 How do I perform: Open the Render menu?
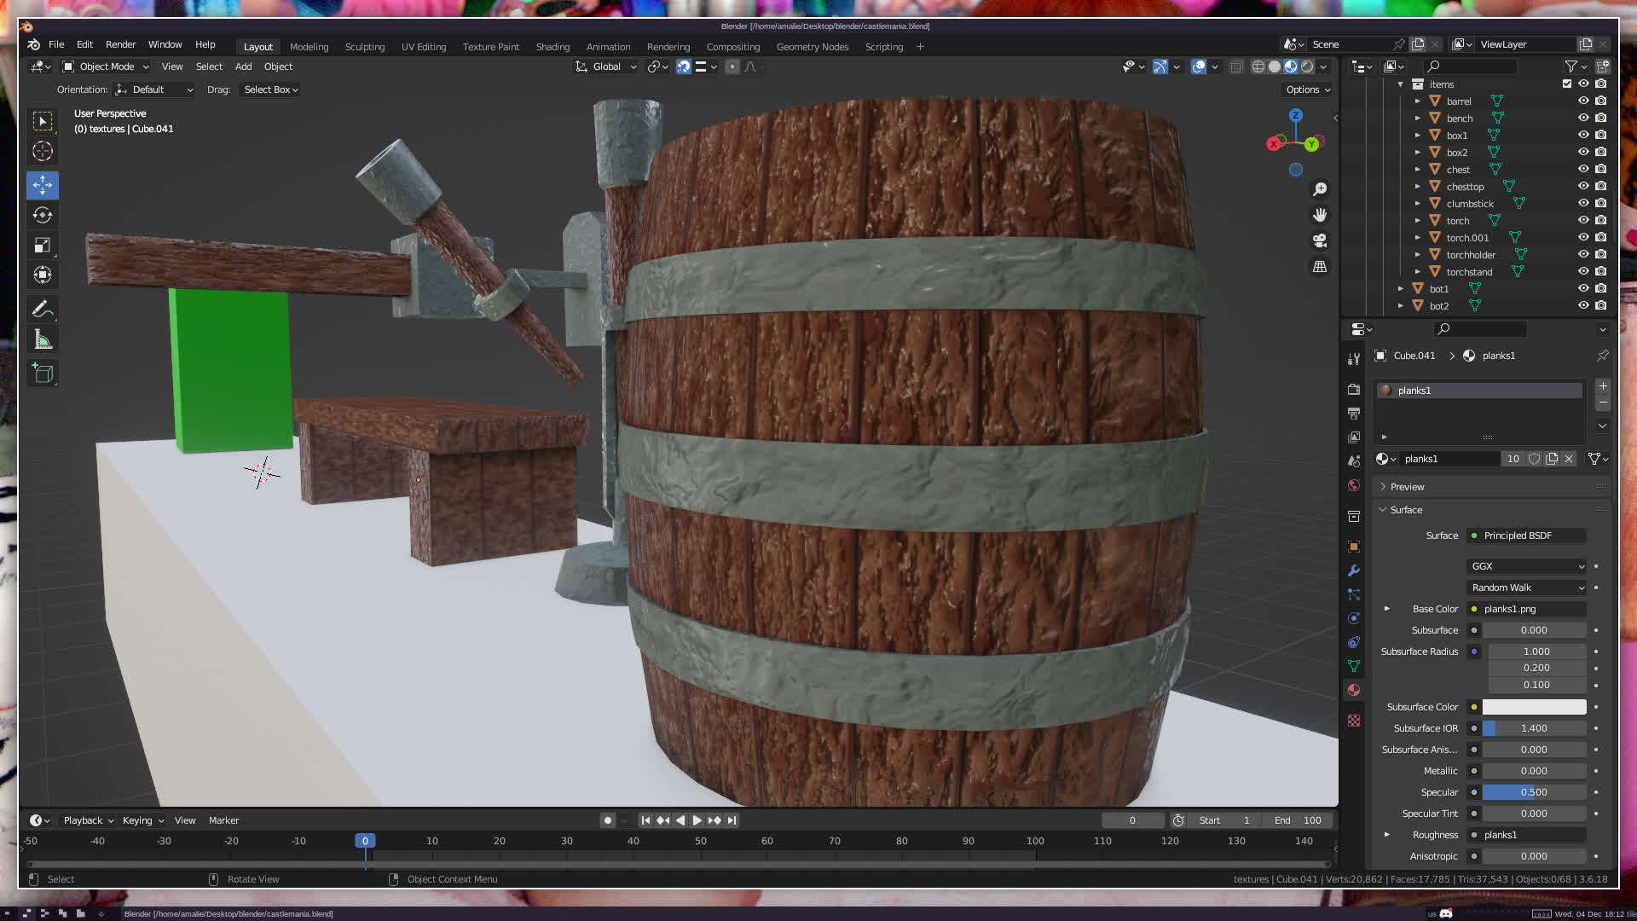coord(120,44)
